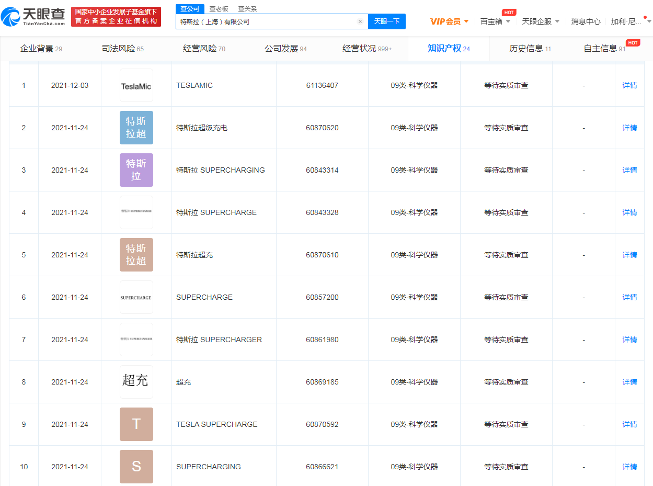Open the 经营风险 tab
The image size is (653, 486).
[204, 49]
